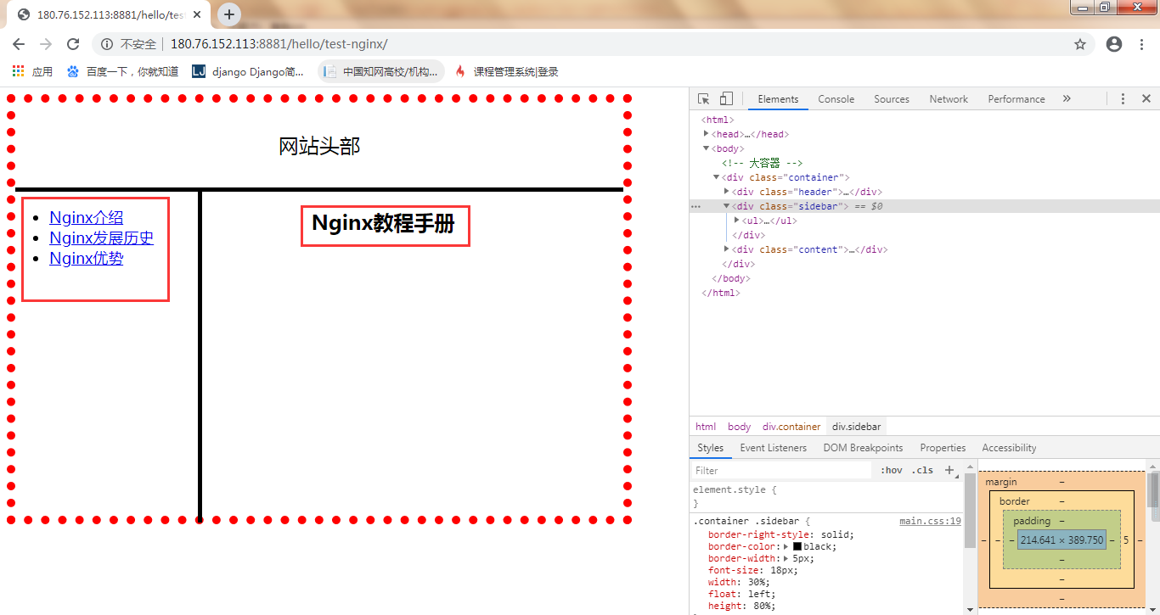Open the Apps bookmark shortcut
The width and height of the screenshot is (1160, 615).
tap(32, 72)
